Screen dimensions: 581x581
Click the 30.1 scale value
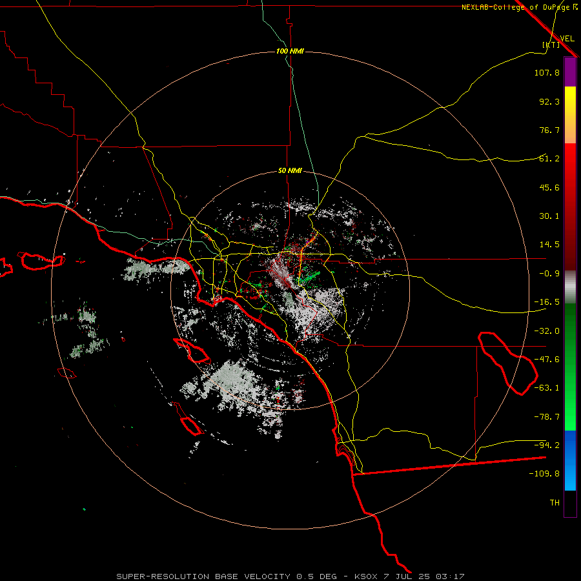tap(549, 216)
